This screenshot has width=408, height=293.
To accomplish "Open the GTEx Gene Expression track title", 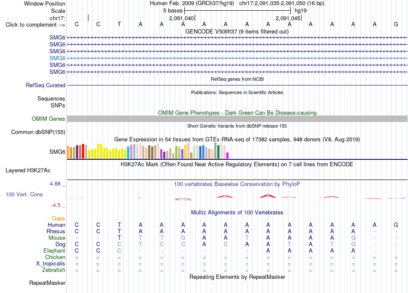I will pyautogui.click(x=237, y=140).
